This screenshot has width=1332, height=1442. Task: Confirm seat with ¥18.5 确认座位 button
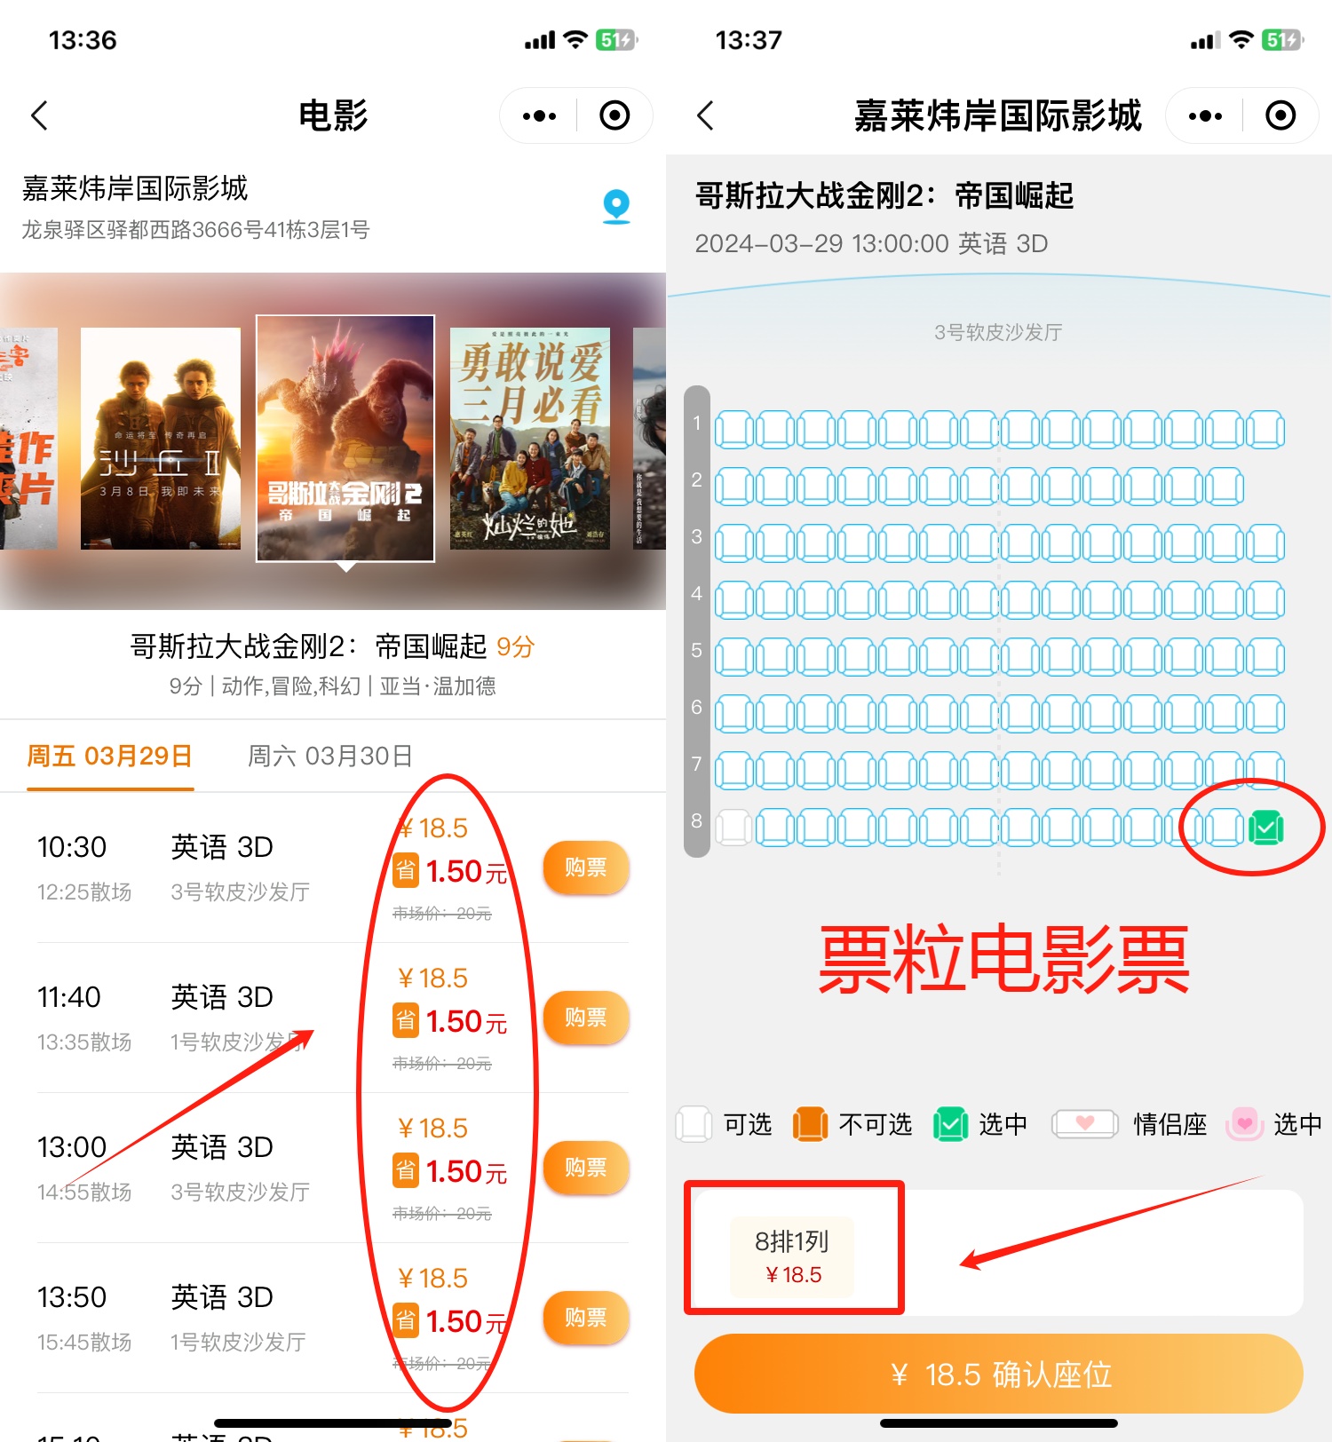pyautogui.click(x=999, y=1374)
